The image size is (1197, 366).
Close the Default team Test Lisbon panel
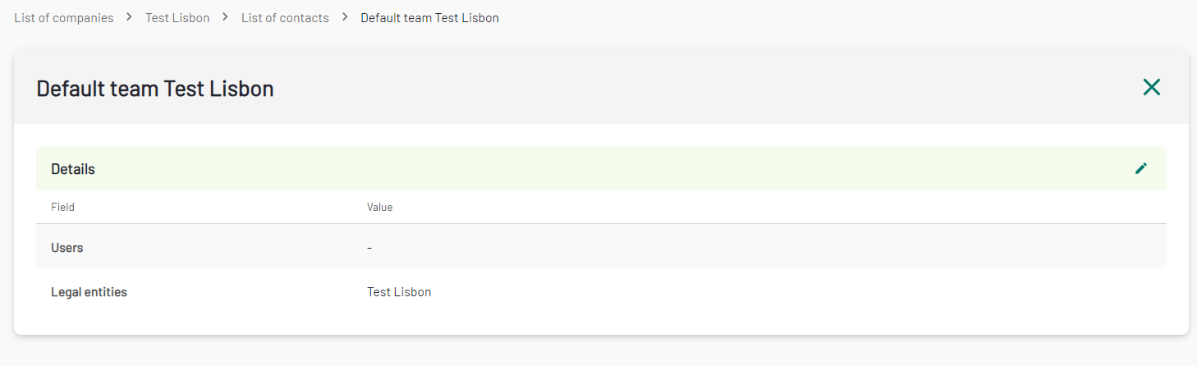click(x=1152, y=87)
